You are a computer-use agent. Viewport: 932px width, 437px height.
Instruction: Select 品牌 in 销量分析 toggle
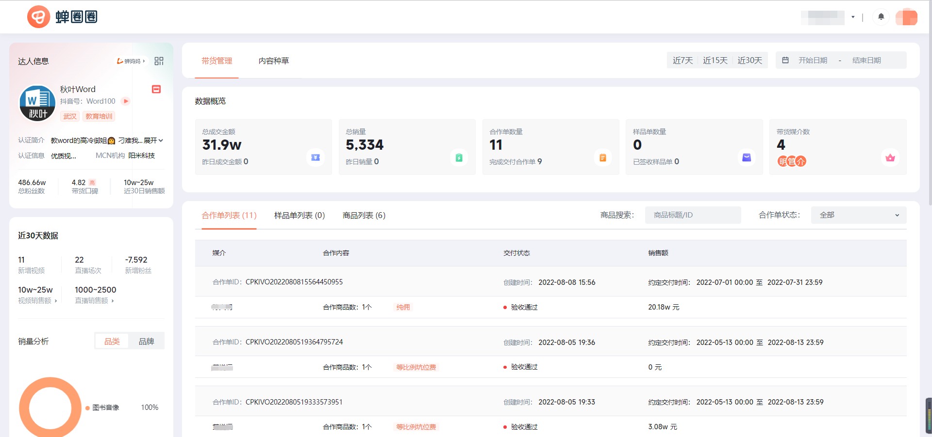[147, 342]
